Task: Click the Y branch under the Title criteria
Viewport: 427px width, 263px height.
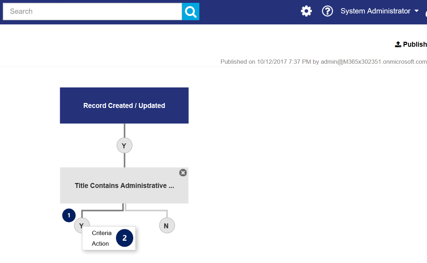Action: click(x=82, y=225)
